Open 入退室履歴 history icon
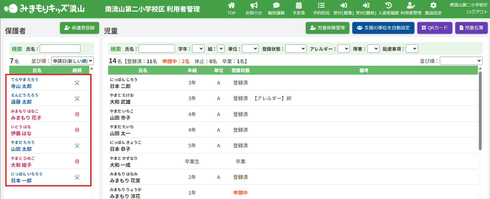 click(388, 5)
